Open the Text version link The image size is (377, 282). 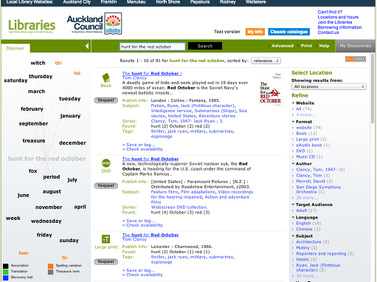[x=226, y=32]
